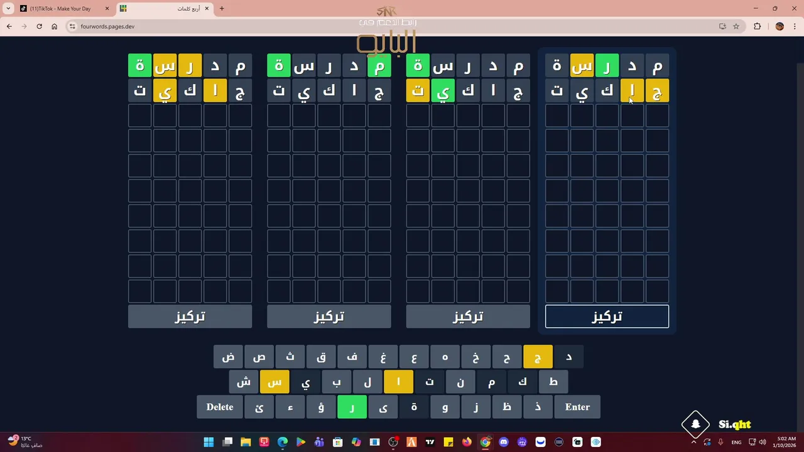Image resolution: width=804 pixels, height=452 pixels.
Task: Select the أربع كلمات browser tab
Action: [x=165, y=9]
